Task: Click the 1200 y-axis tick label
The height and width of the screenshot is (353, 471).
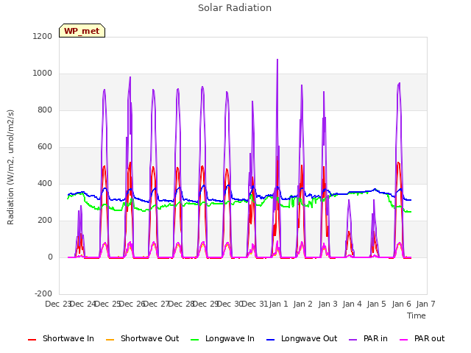Action: click(x=43, y=37)
